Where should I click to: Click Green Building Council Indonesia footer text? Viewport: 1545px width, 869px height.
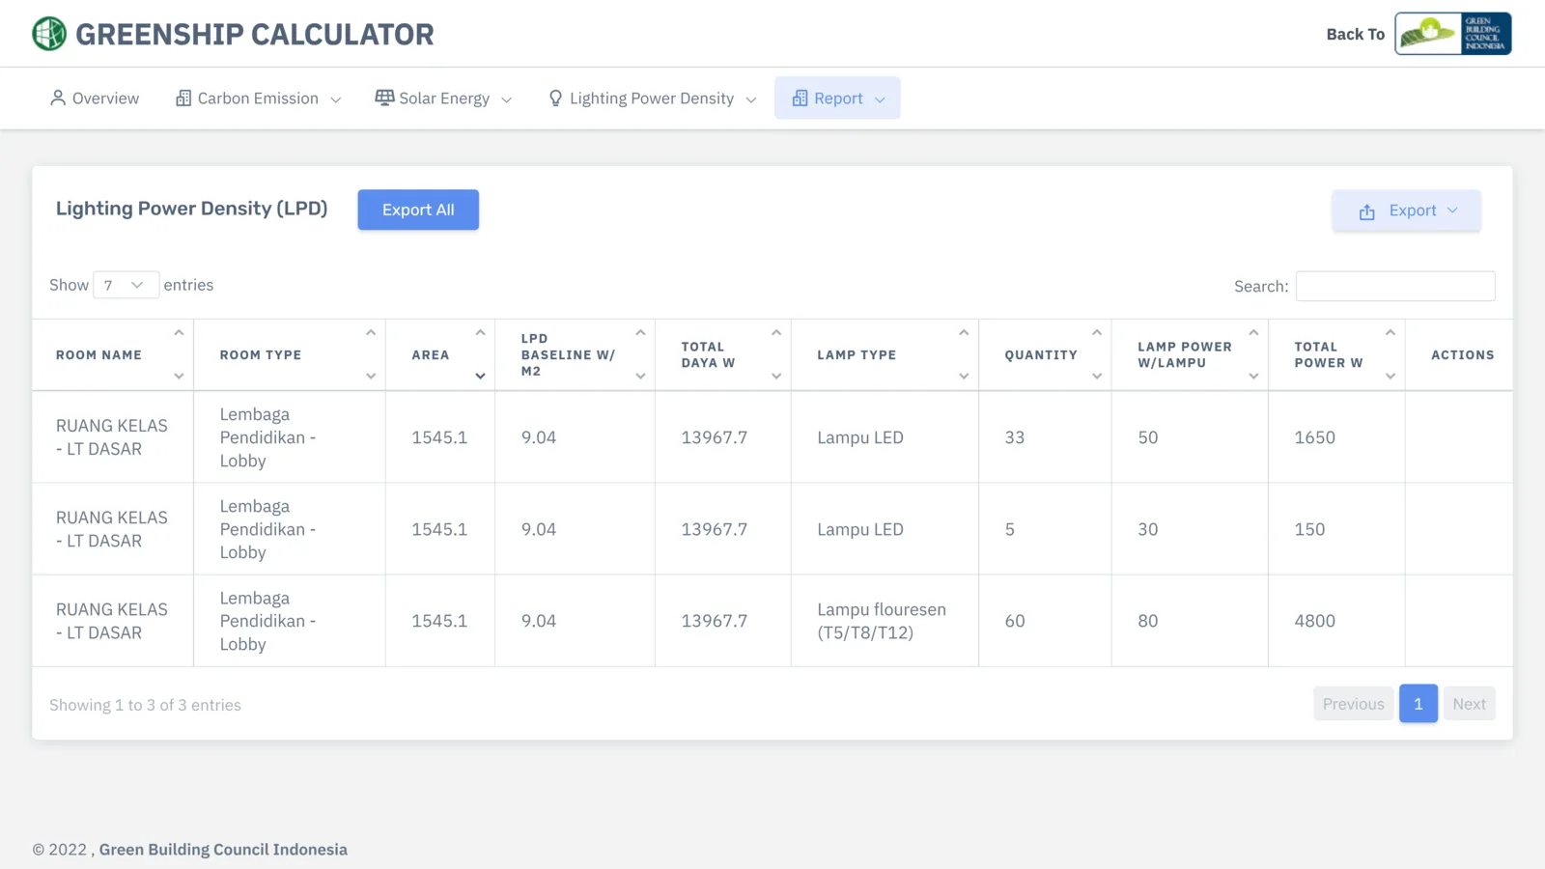[x=223, y=850]
